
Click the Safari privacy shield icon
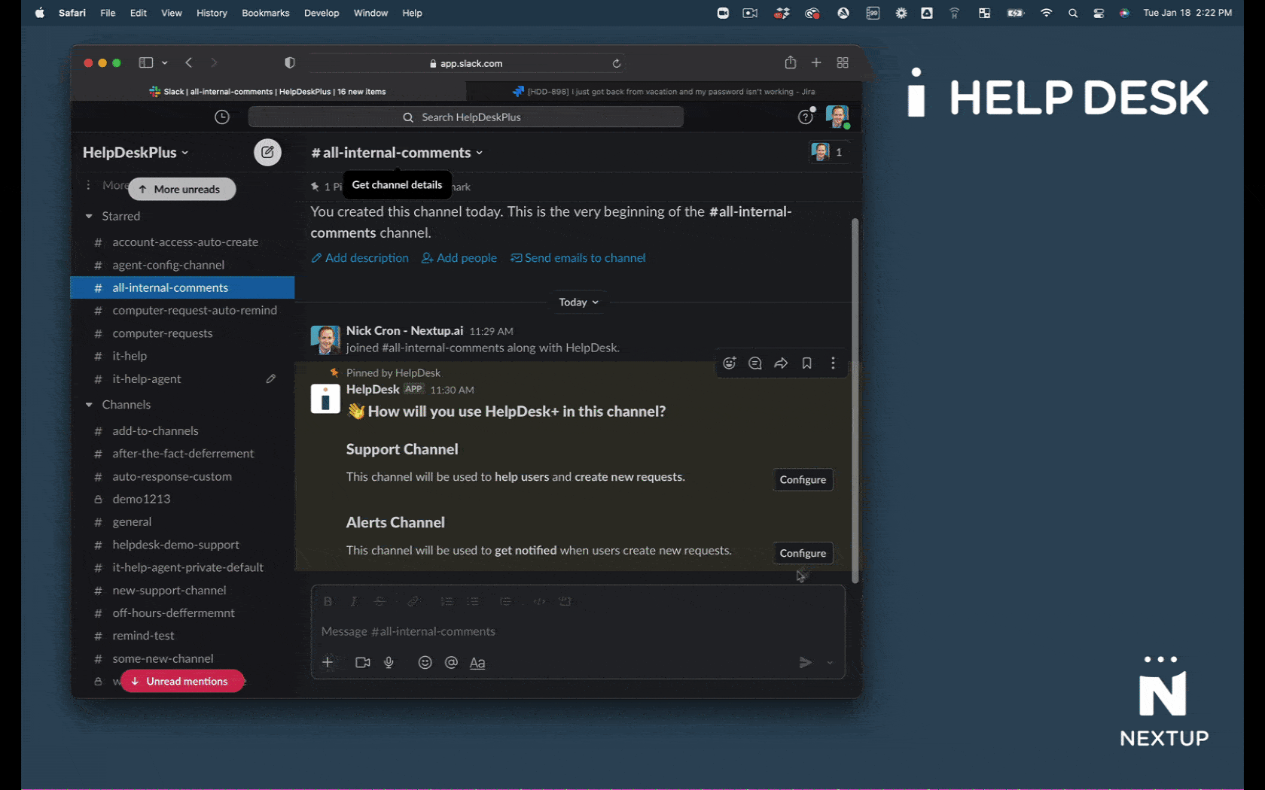click(x=290, y=63)
